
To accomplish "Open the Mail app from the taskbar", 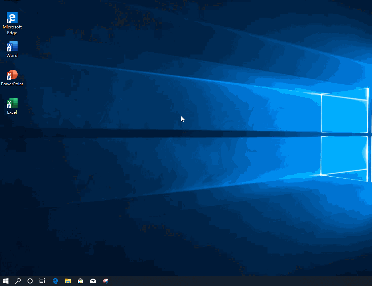I will tap(93, 281).
